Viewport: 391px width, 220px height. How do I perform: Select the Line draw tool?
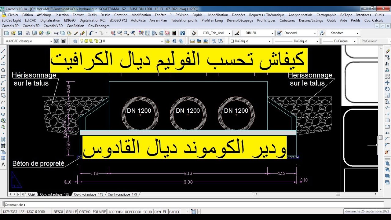click(3, 51)
